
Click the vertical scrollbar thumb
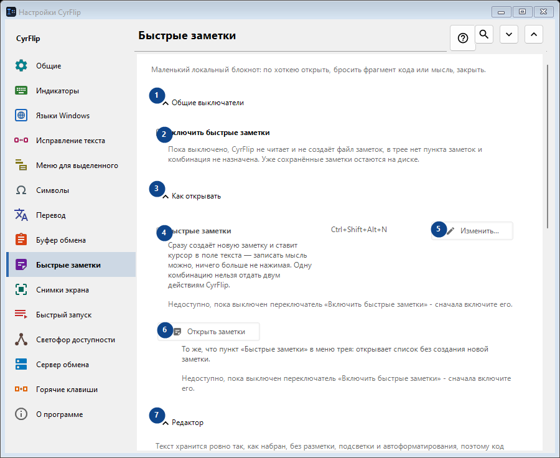tap(548, 146)
